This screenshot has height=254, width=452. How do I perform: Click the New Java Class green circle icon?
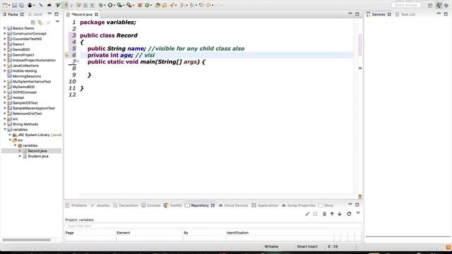pos(147,5)
